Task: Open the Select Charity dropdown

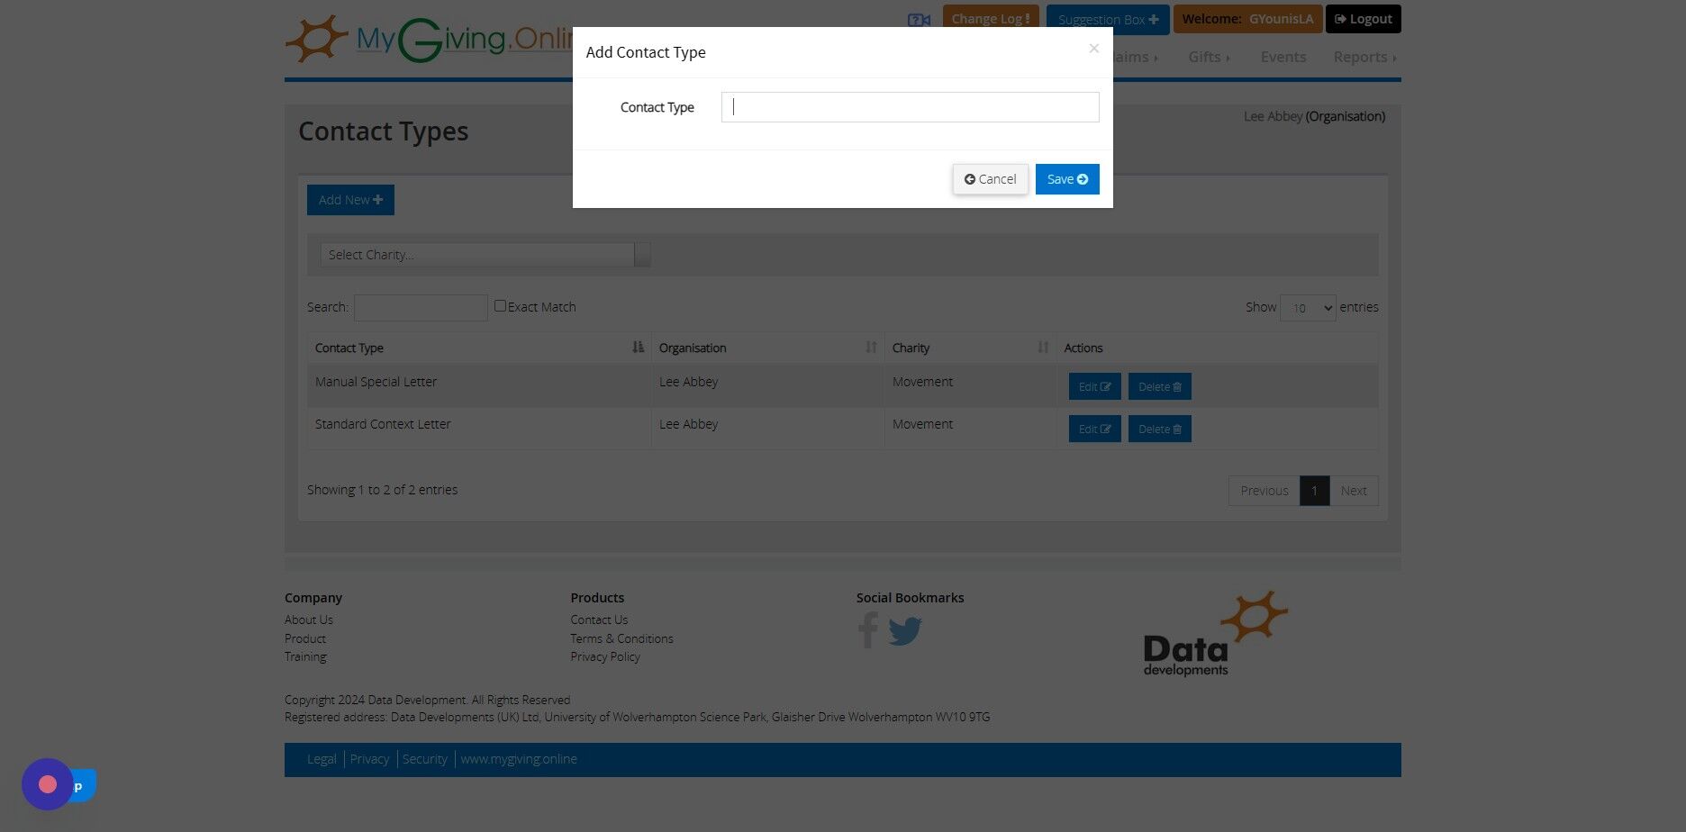Action: pyautogui.click(x=485, y=255)
